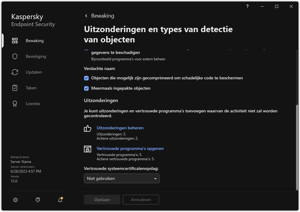Click the Updaten refresh icon
300x212 pixels.
click(x=15, y=72)
